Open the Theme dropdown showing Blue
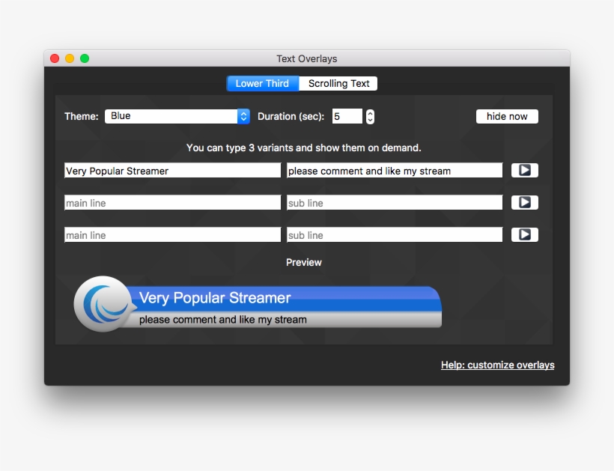 (177, 116)
